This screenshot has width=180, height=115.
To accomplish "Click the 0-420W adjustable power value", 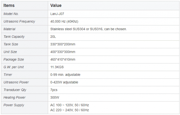I will click(64, 82).
